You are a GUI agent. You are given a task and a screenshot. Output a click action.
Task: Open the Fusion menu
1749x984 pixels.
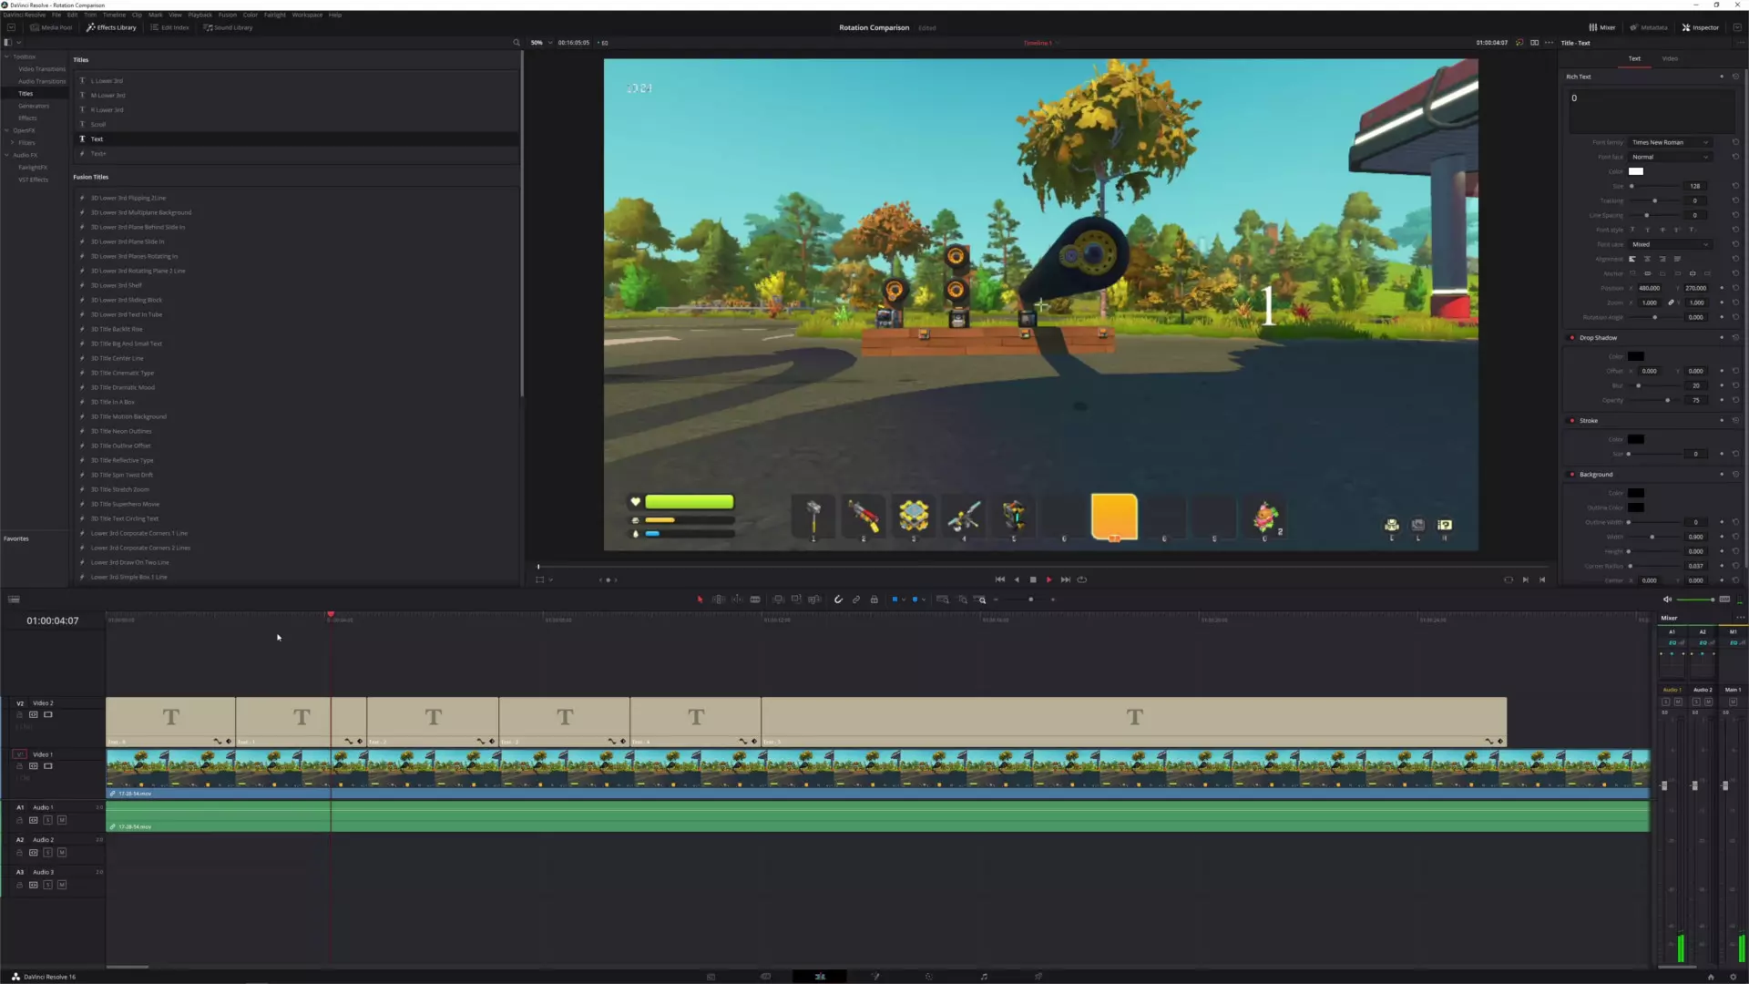coord(227,15)
